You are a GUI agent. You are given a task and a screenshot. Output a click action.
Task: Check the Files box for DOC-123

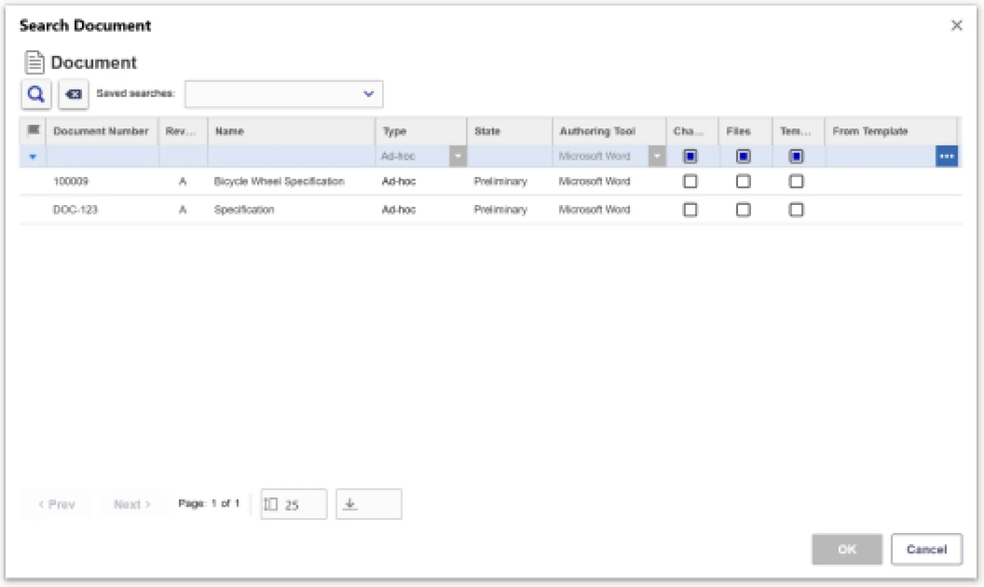click(743, 210)
